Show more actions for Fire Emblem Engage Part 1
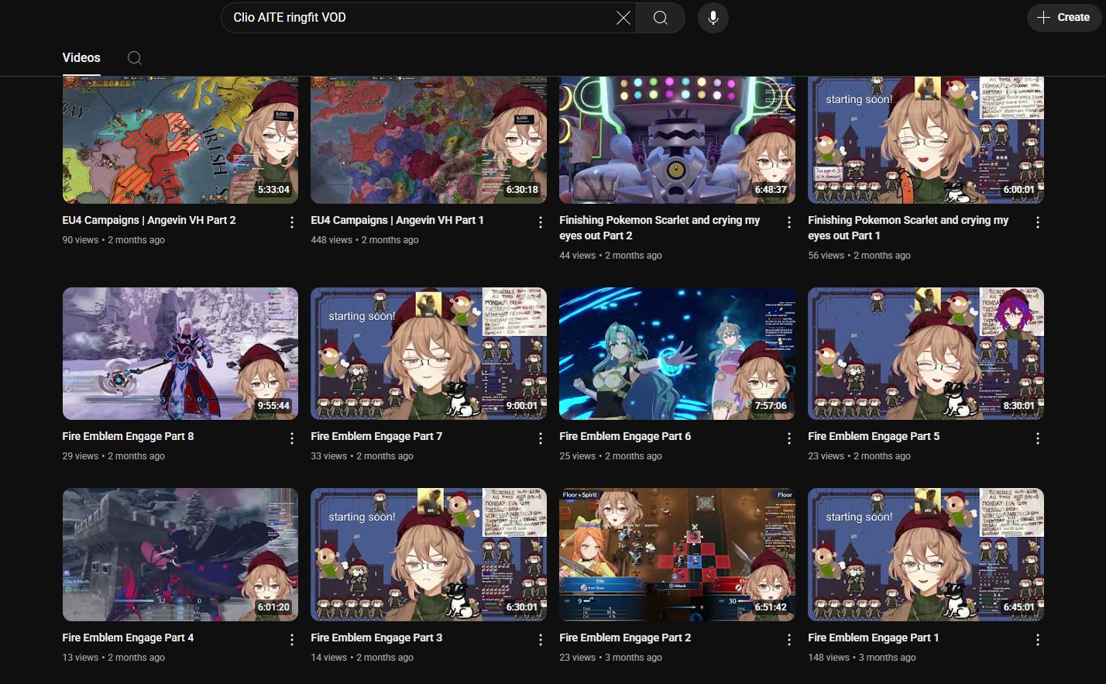Viewport: 1106px width, 684px height. tap(1038, 640)
